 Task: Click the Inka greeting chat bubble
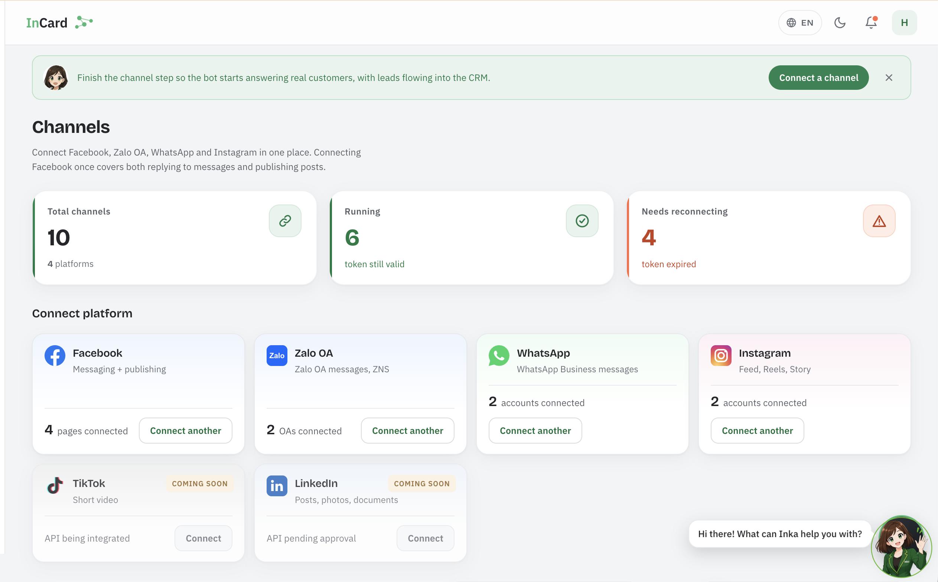pyautogui.click(x=780, y=533)
